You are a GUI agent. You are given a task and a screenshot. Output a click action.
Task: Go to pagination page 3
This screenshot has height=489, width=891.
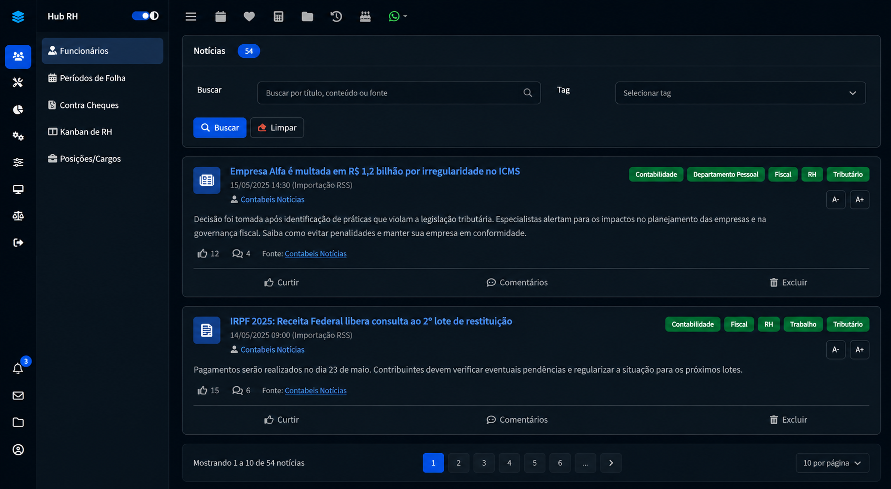(484, 463)
